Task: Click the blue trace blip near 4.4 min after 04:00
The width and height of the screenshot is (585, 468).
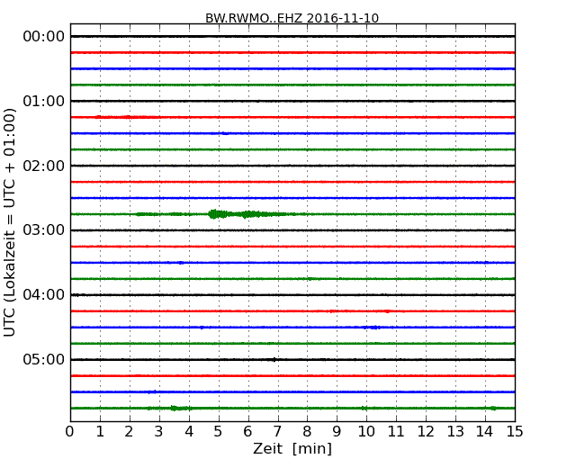Action: pyautogui.click(x=202, y=328)
